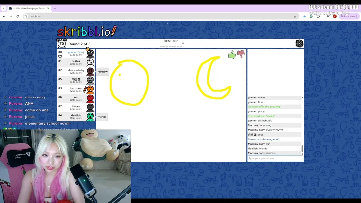The height and width of the screenshot is (203, 361).
Task: Select Matt my baby's avatar
Action: point(90,71)
